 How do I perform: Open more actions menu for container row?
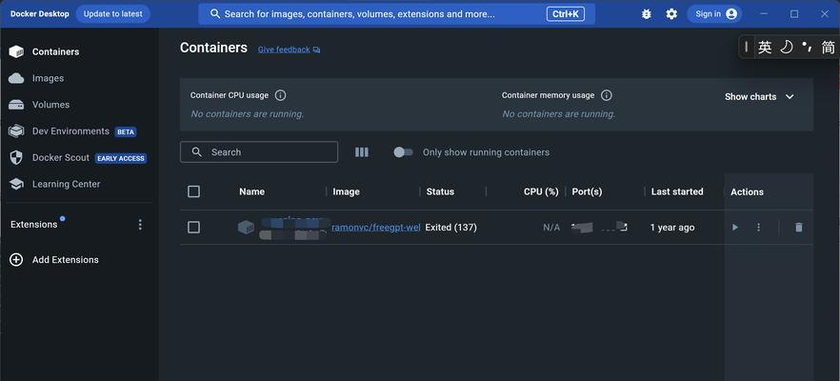(758, 228)
